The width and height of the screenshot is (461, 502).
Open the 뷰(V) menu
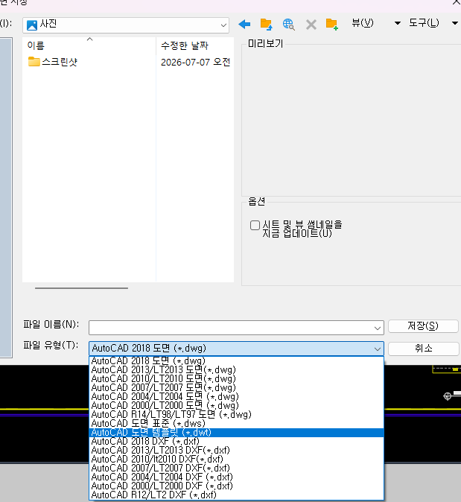pyautogui.click(x=363, y=23)
